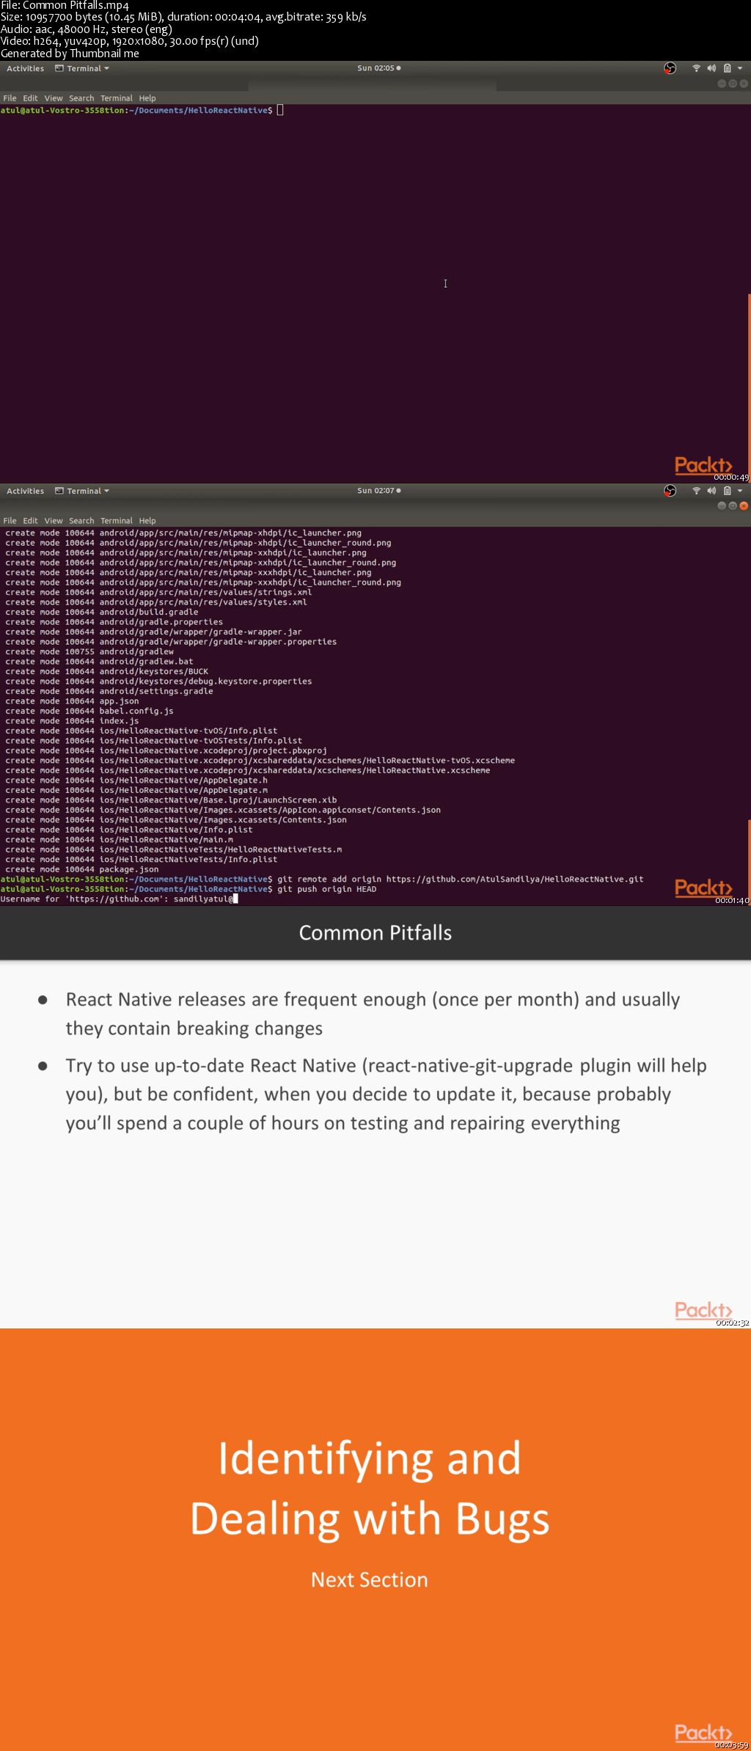Open Terminal app menu dropdown beside Sun 02:05
The image size is (751, 1751).
click(x=82, y=68)
